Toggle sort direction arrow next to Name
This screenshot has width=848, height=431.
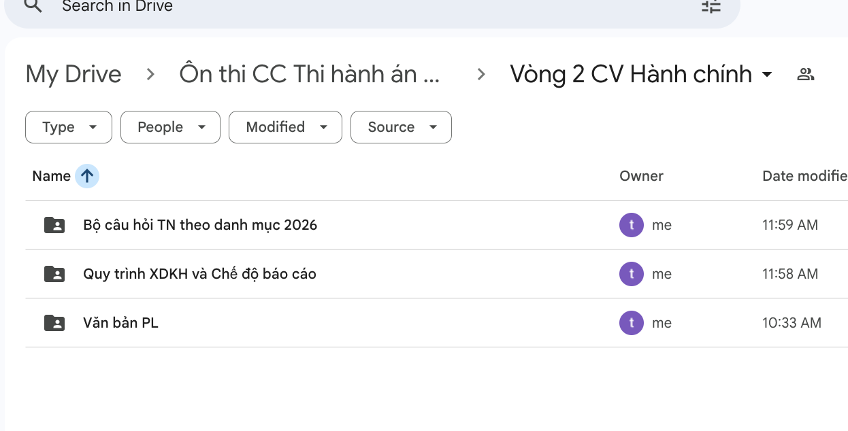coord(87,176)
